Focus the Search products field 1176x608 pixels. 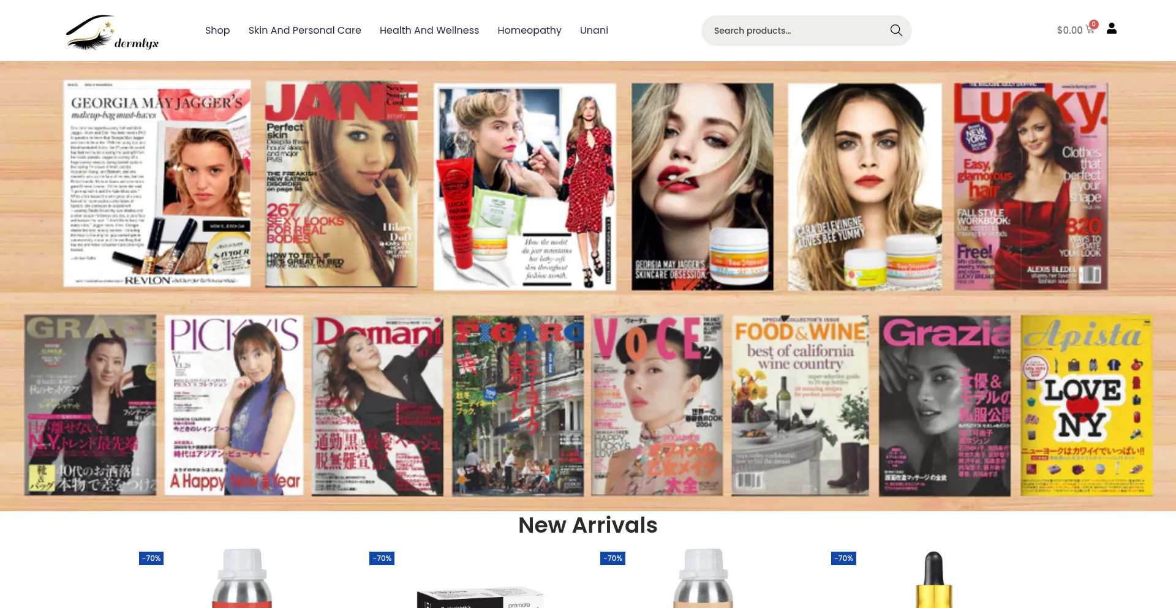796,31
